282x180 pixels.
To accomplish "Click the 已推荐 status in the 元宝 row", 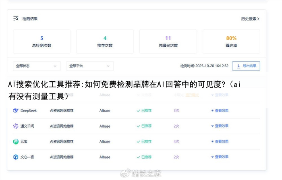I will click(x=146, y=142).
